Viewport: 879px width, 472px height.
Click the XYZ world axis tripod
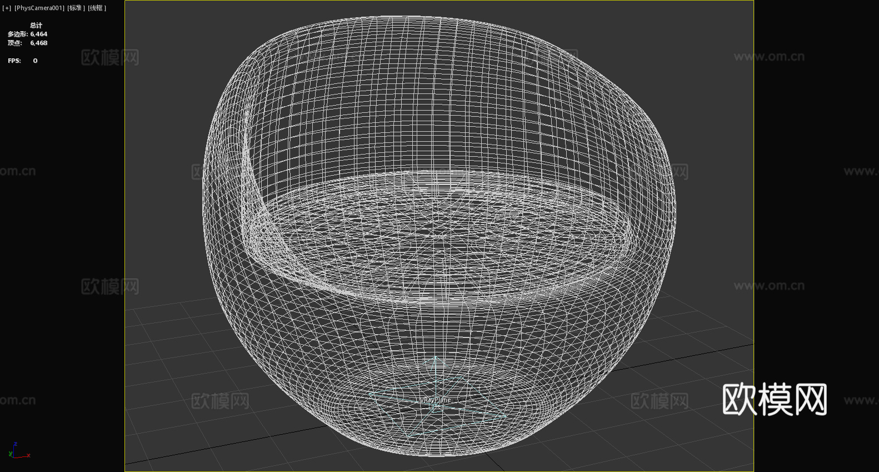(19, 451)
